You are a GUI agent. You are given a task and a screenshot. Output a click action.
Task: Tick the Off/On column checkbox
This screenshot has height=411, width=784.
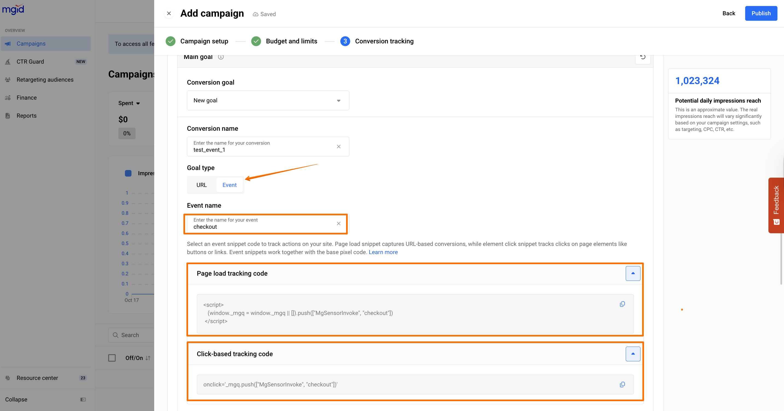112,358
